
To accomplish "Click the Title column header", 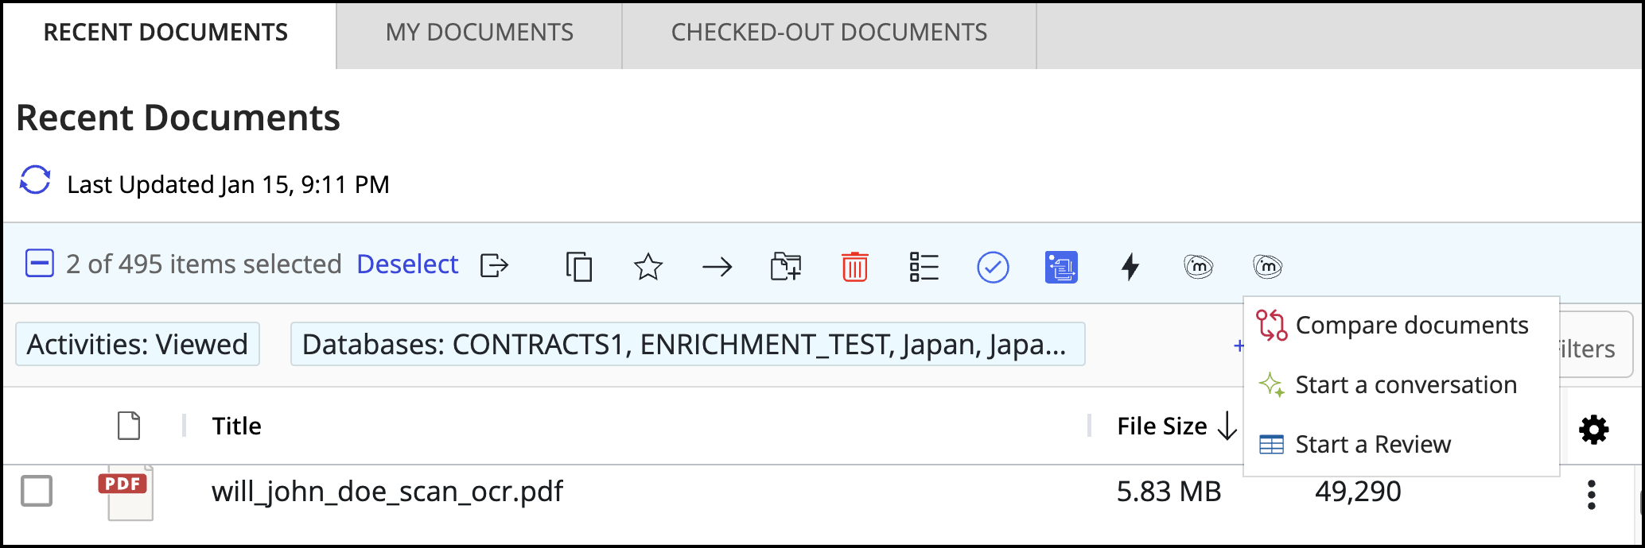I will pos(236,426).
